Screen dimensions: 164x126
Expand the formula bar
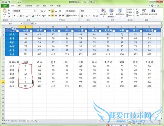[162, 24]
